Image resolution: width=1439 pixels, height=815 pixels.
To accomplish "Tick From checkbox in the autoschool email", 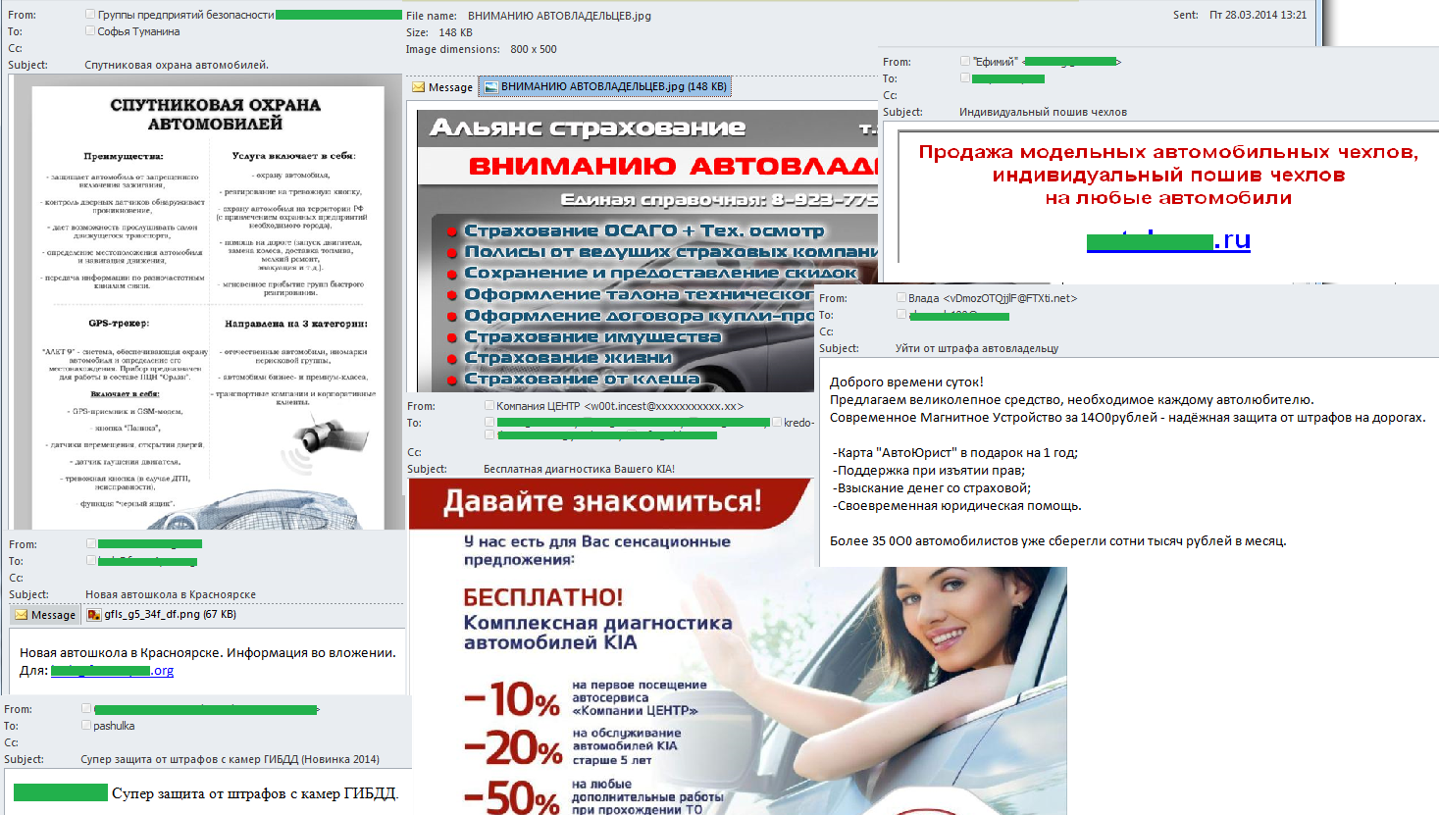I will pos(91,543).
